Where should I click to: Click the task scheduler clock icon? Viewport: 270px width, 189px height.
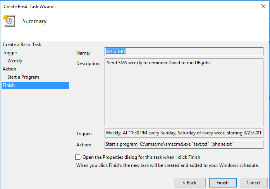[x=9, y=21]
